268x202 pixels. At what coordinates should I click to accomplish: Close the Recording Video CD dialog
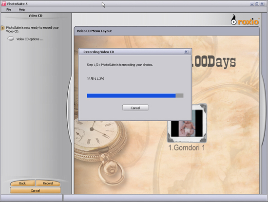click(x=186, y=52)
